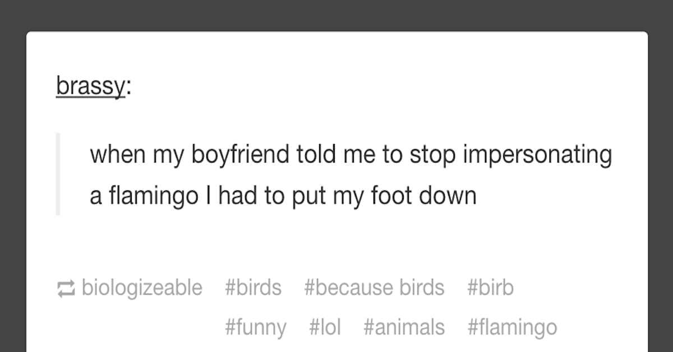Click the quote's first line about boyfriend
The height and width of the screenshot is (352, 673).
pos(351,155)
